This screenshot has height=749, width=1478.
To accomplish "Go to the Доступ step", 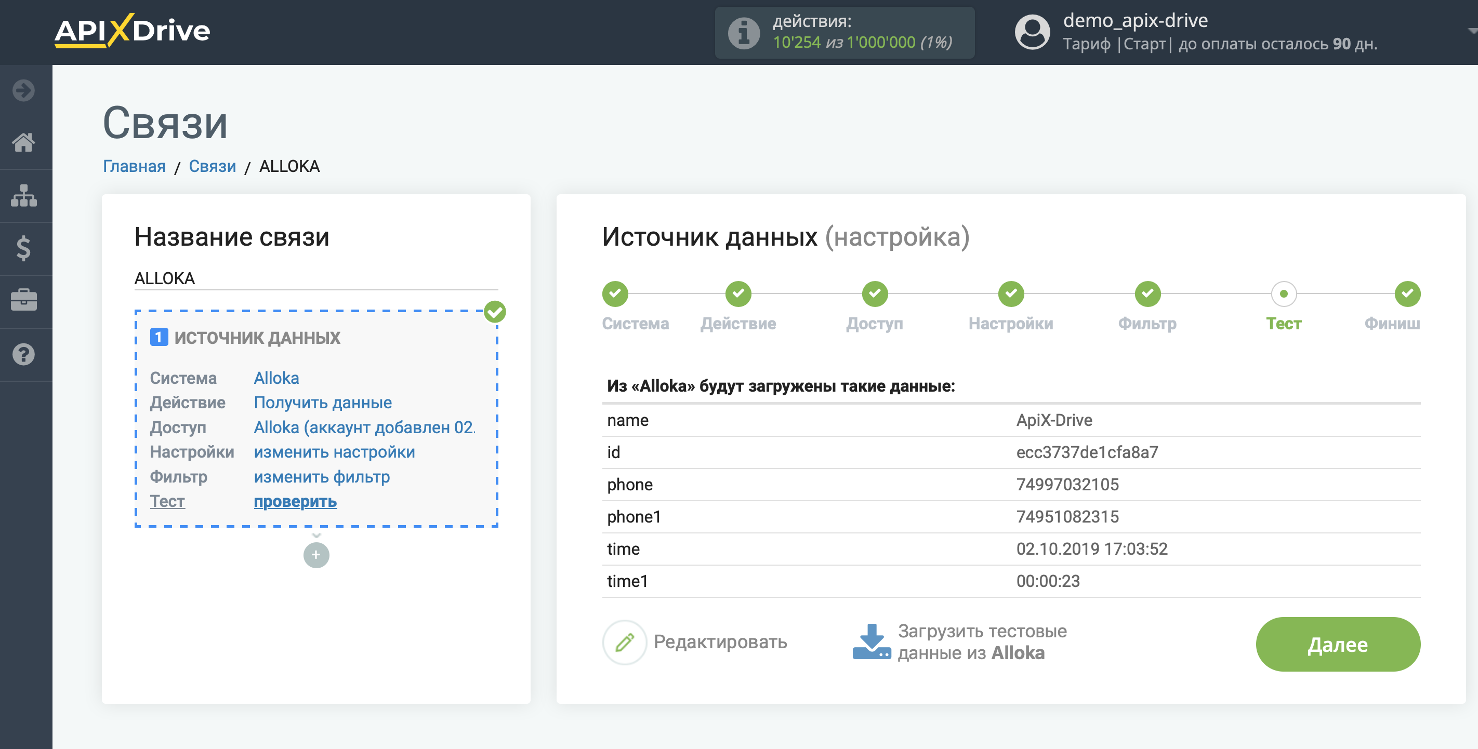I will (x=875, y=293).
